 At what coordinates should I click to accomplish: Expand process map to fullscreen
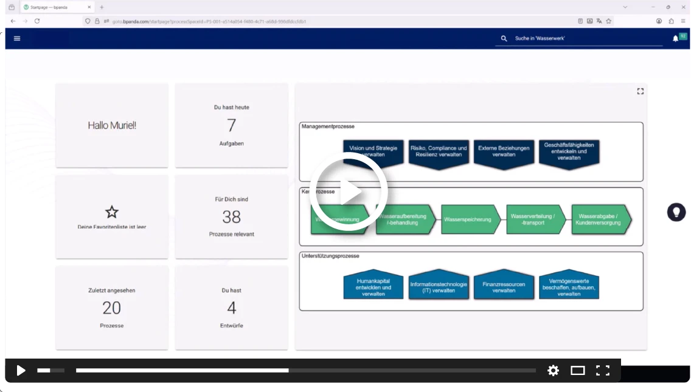pyautogui.click(x=640, y=91)
